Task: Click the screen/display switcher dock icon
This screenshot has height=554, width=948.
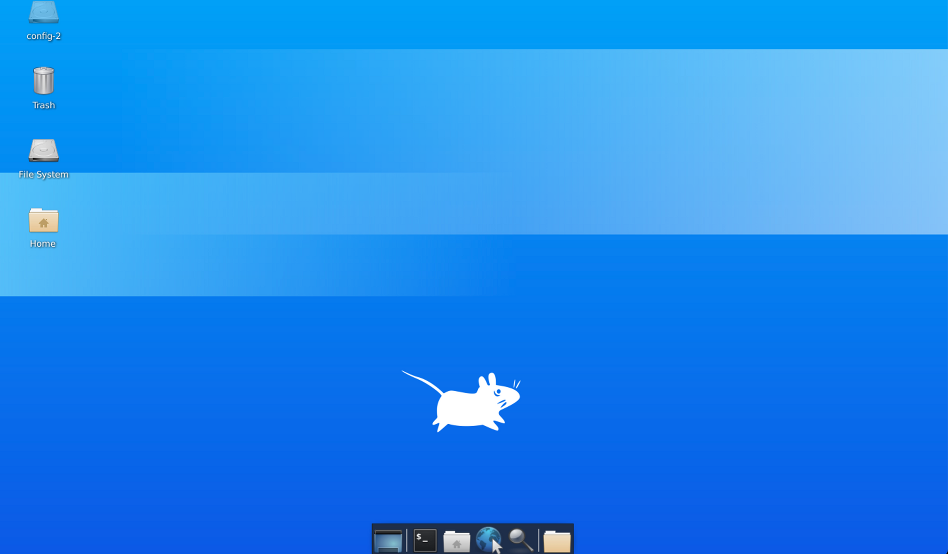Action: 390,540
